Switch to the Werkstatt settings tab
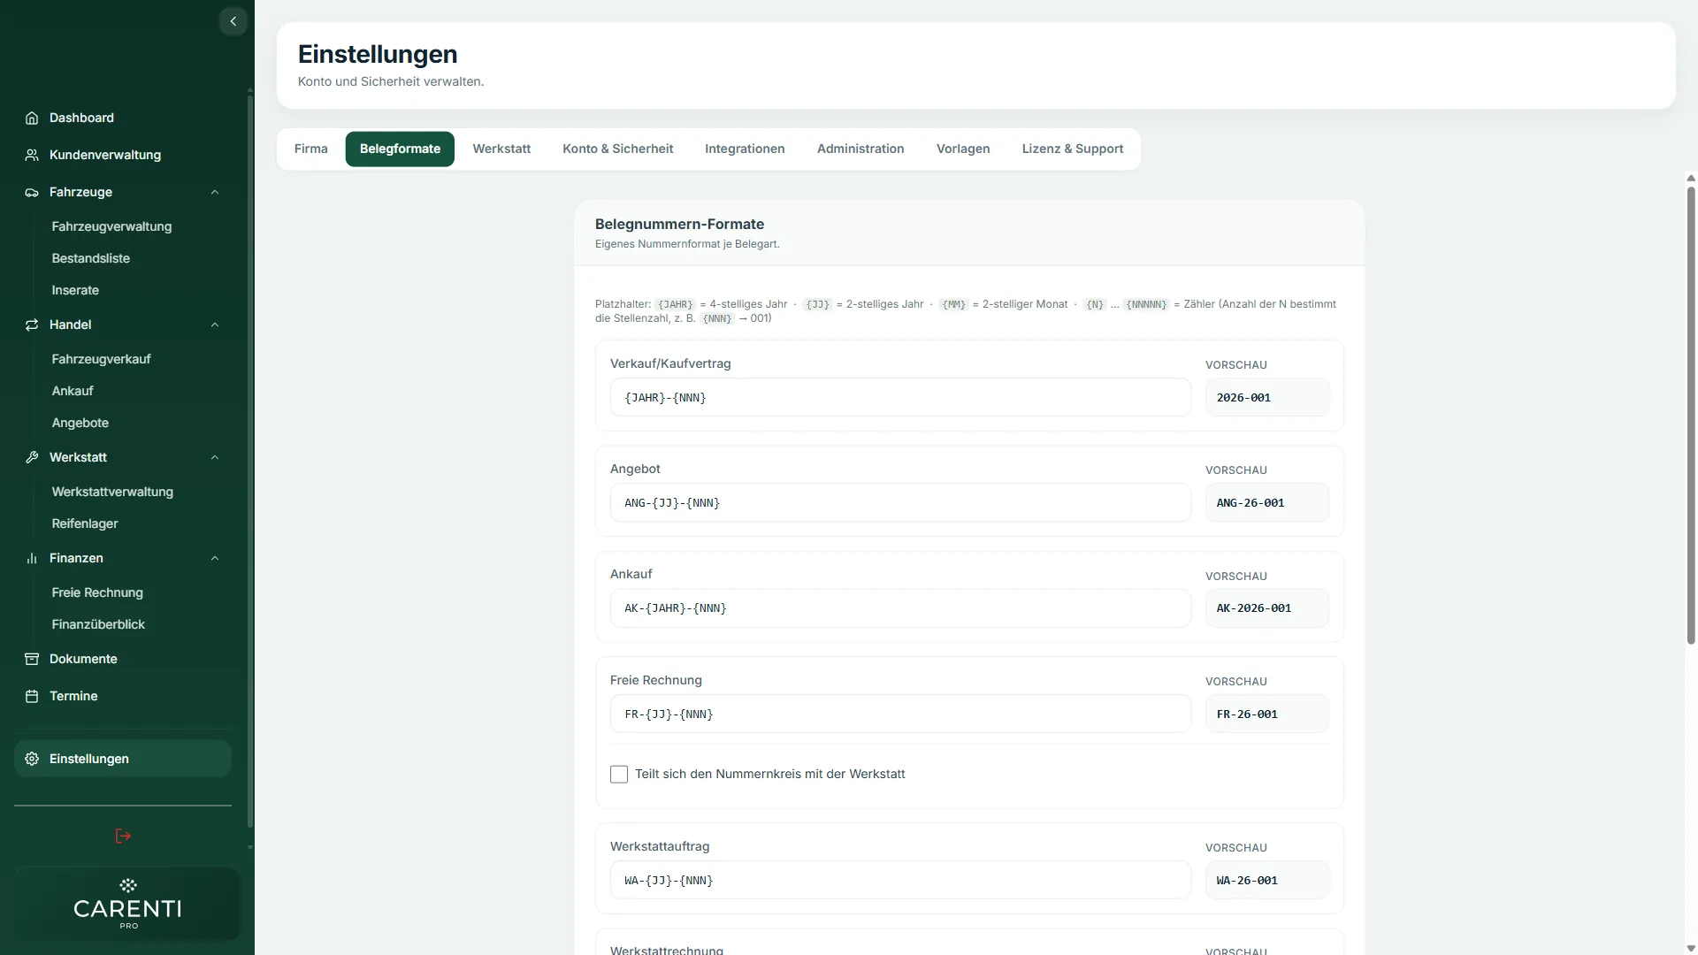The image size is (1698, 955). pos(501,149)
